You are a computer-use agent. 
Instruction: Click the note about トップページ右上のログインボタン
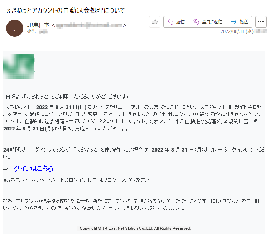pos(78,180)
